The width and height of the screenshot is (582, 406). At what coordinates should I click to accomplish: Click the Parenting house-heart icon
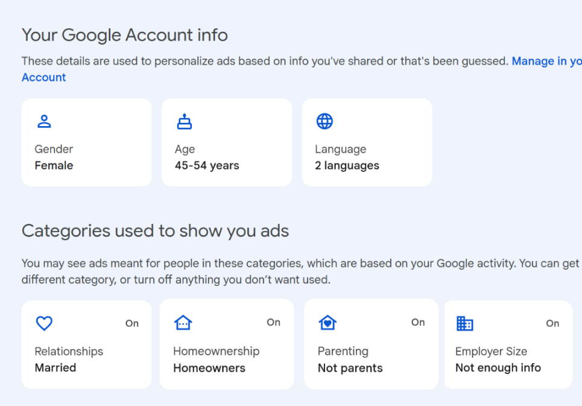(327, 323)
